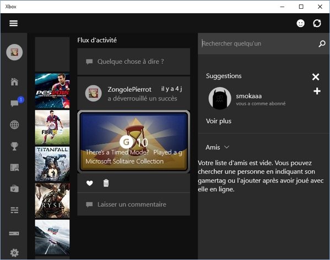Open the Store bag icon
Image resolution: width=330 pixels, height=260 pixels.
[x=14, y=189]
